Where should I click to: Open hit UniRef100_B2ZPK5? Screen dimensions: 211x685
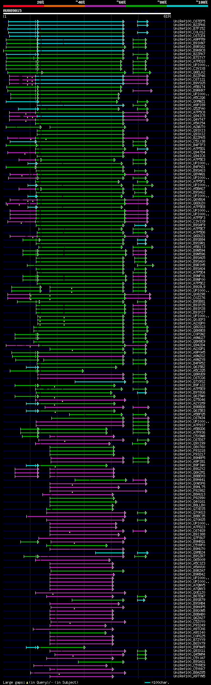point(189,138)
